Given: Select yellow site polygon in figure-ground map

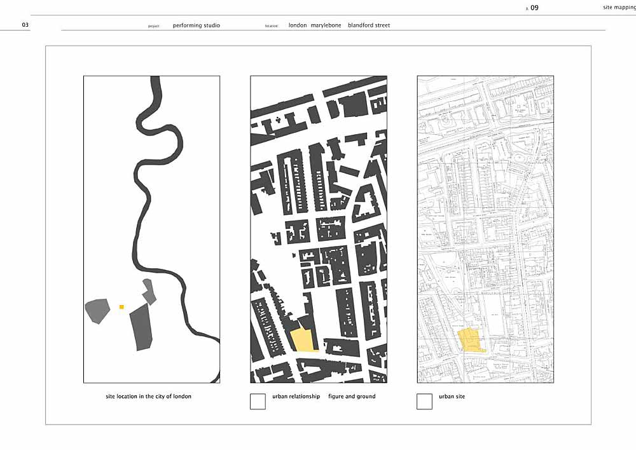Looking at the screenshot, I should pyautogui.click(x=303, y=341).
